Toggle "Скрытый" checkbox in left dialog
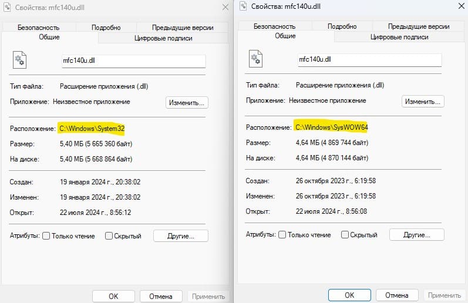468x303 pixels. coord(109,236)
